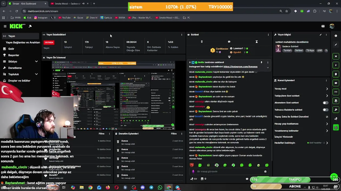Collapse leaderboard with double arrow
The height and width of the screenshot is (191, 341).
pos(229,57)
